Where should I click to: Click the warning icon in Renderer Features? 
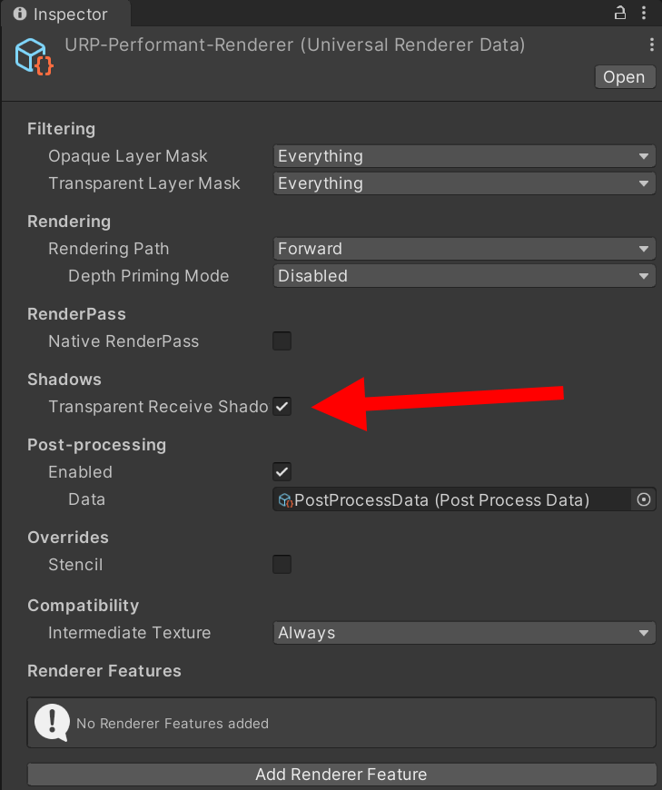pos(52,723)
